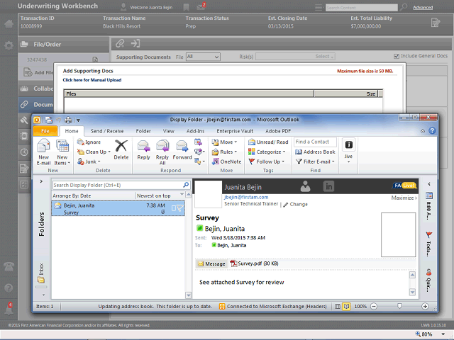Click the Ignore conversation icon
The width and height of the screenshot is (454, 340).
click(x=89, y=142)
